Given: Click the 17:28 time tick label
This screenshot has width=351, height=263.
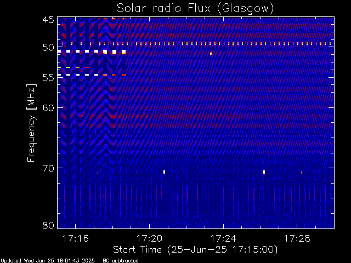Looking at the screenshot, I should [297, 238].
